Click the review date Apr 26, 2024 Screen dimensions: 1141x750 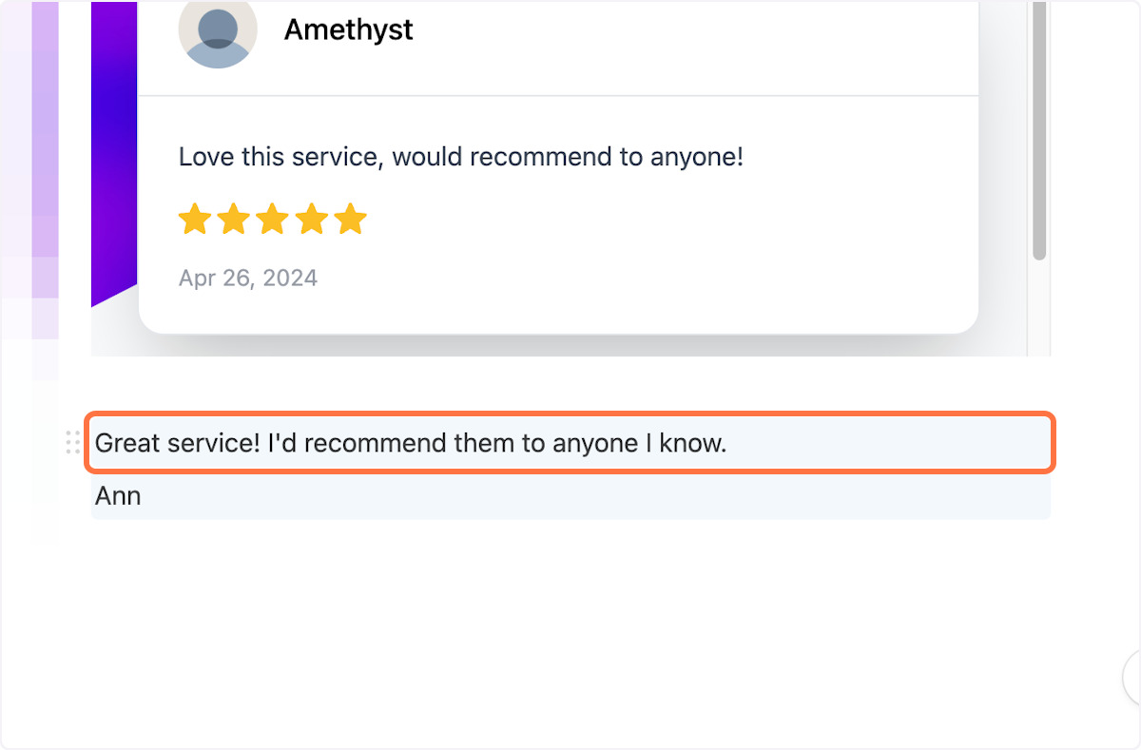pos(247,278)
